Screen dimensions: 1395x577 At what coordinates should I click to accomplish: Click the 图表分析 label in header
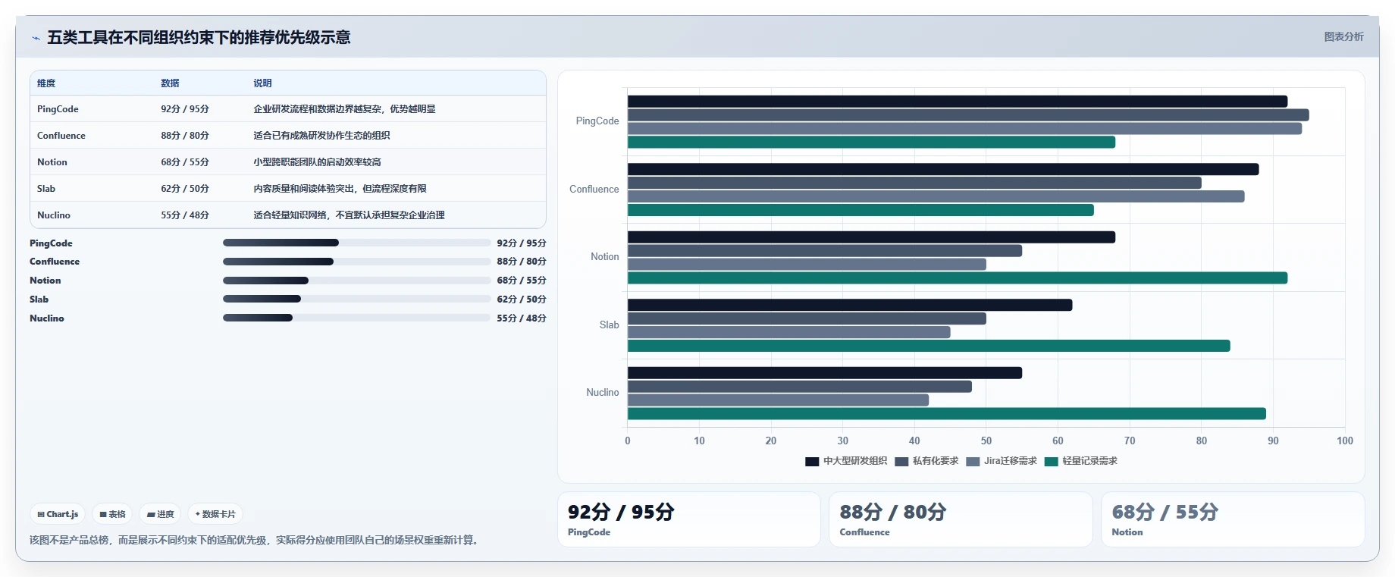(1343, 36)
